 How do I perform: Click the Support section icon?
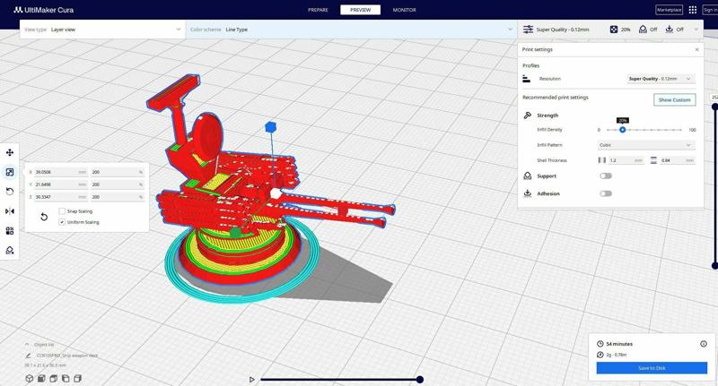click(528, 176)
